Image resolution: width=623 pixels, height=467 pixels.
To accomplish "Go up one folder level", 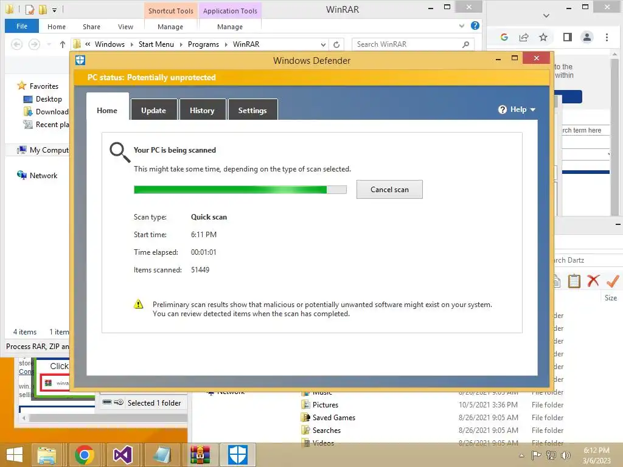I will tap(63, 44).
